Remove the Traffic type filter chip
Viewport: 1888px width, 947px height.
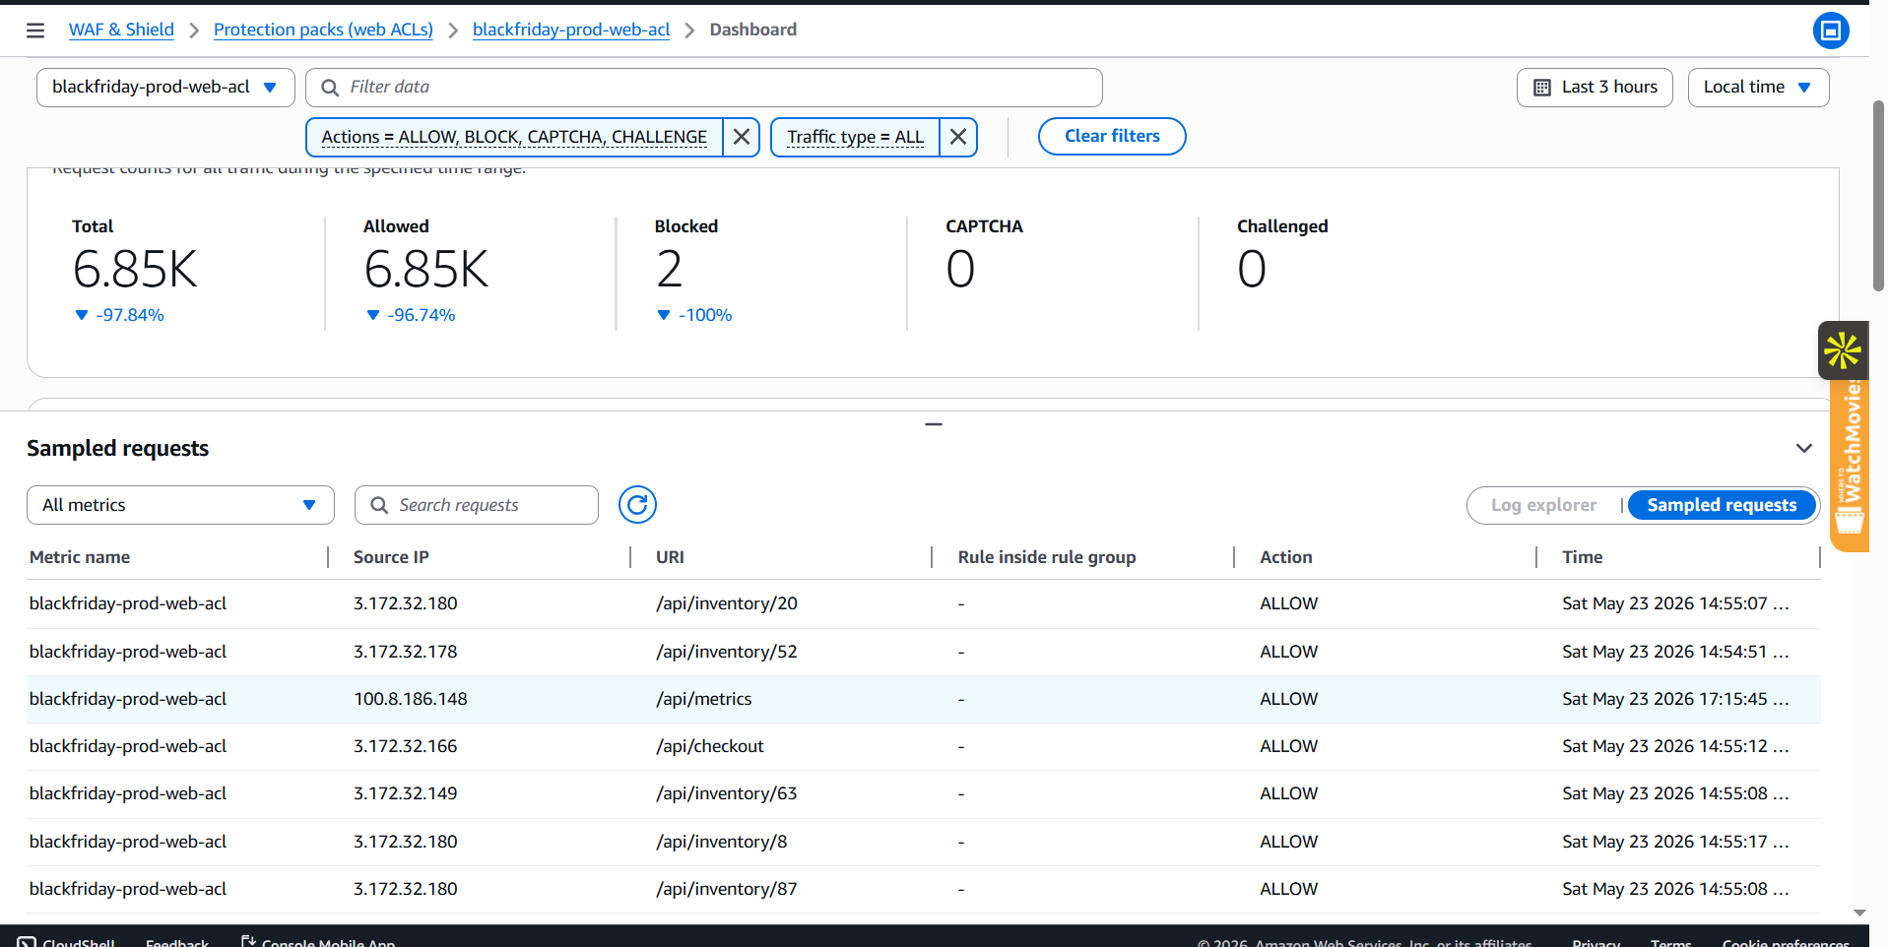[958, 137]
